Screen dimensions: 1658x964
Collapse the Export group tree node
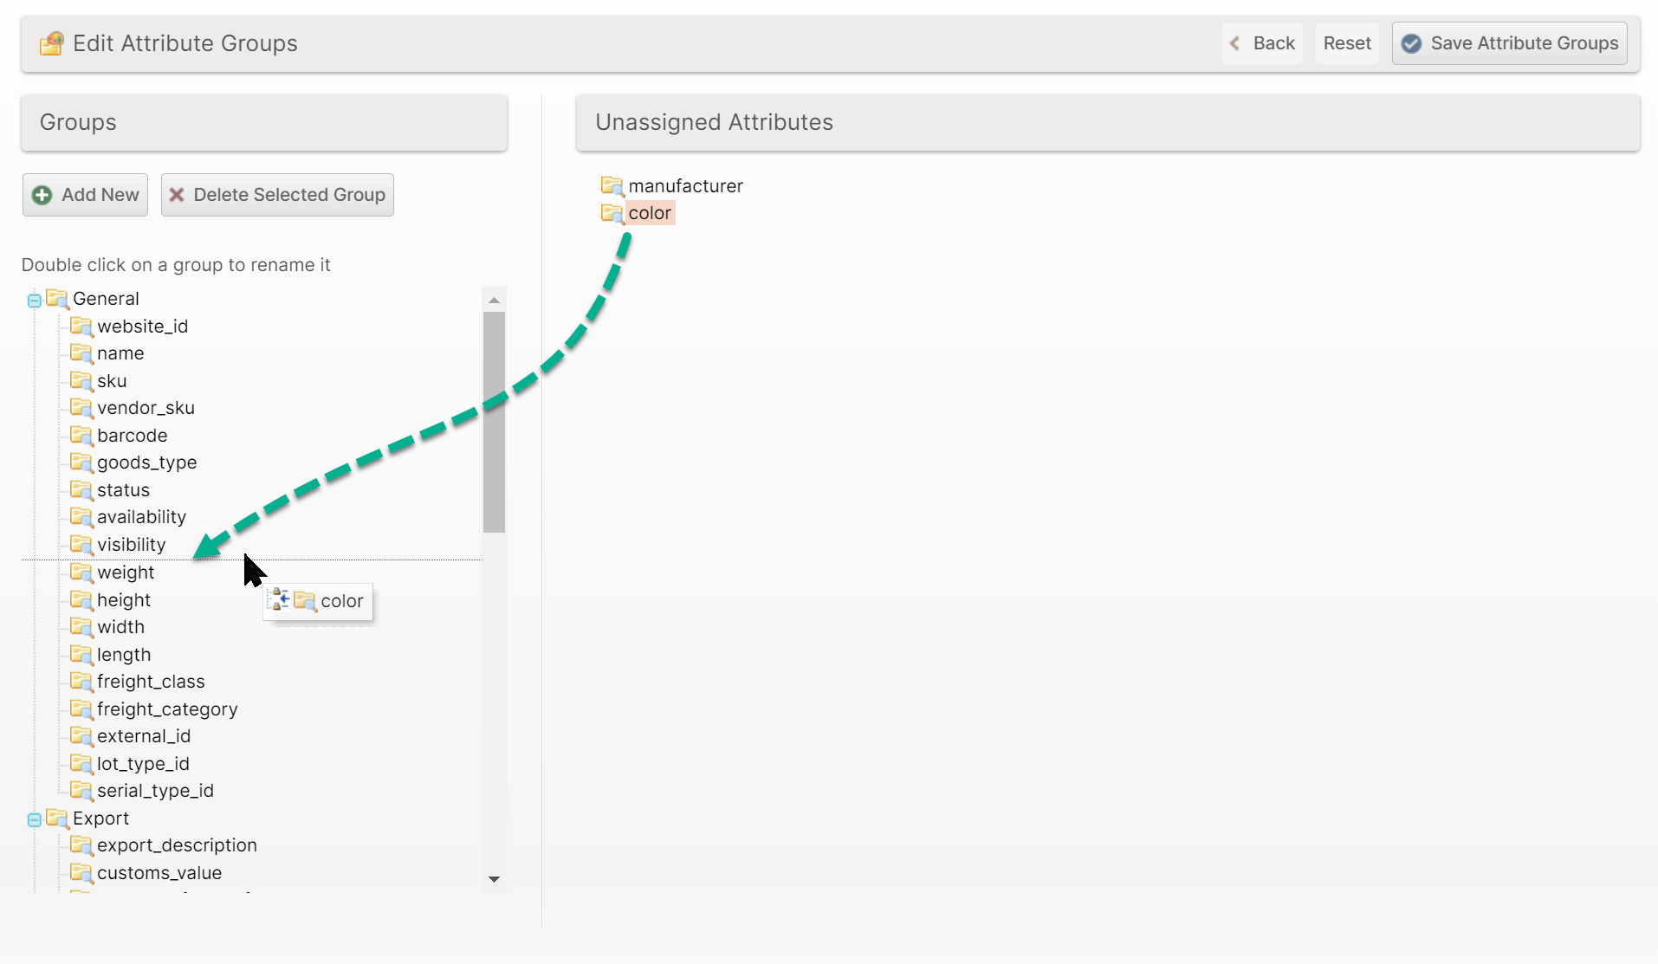pos(34,820)
